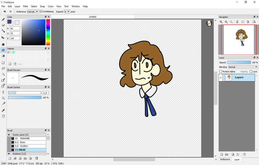Flip the Navigator view horizontally

[254, 22]
